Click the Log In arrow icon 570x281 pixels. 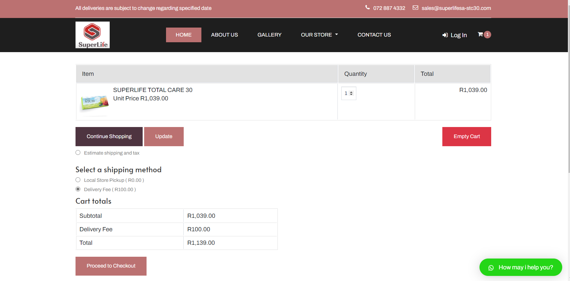[x=445, y=35]
